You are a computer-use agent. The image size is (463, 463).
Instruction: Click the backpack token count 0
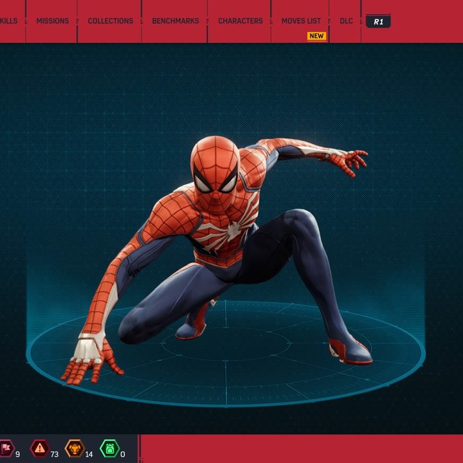[x=123, y=454]
